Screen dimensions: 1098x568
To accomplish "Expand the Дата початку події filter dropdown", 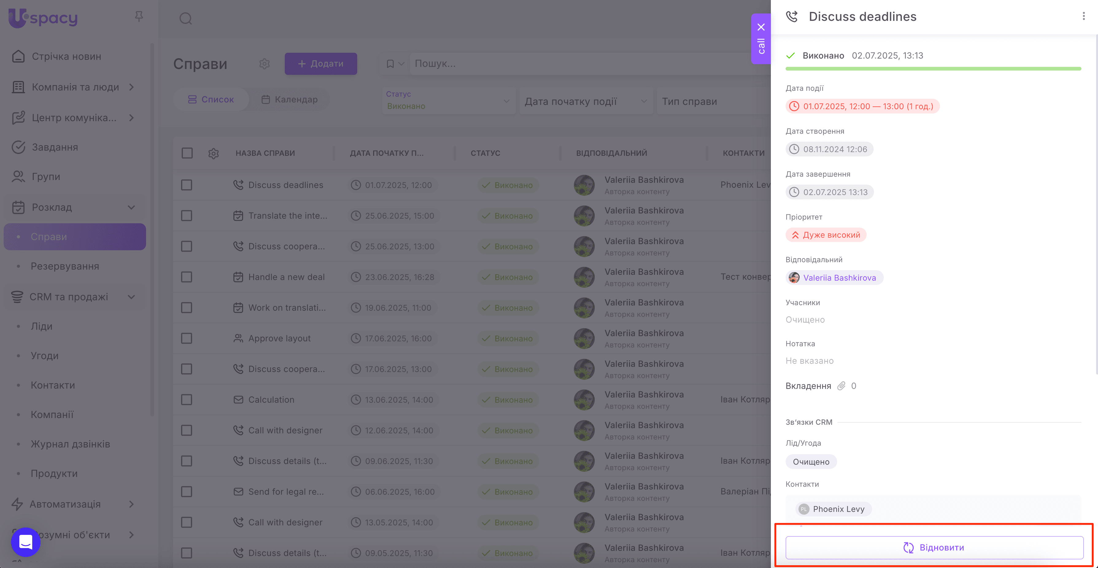I will point(586,102).
